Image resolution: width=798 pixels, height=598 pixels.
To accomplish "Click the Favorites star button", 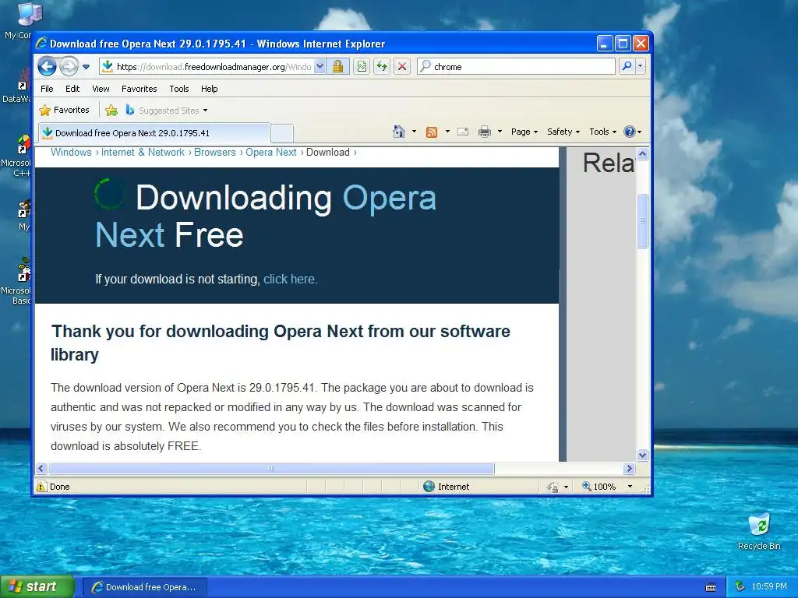I will (x=64, y=110).
